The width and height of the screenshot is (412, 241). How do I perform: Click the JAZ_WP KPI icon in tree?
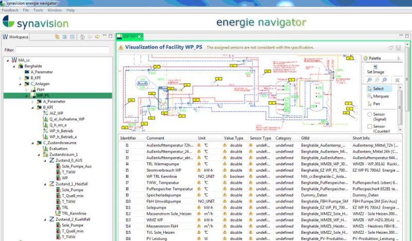(45, 113)
